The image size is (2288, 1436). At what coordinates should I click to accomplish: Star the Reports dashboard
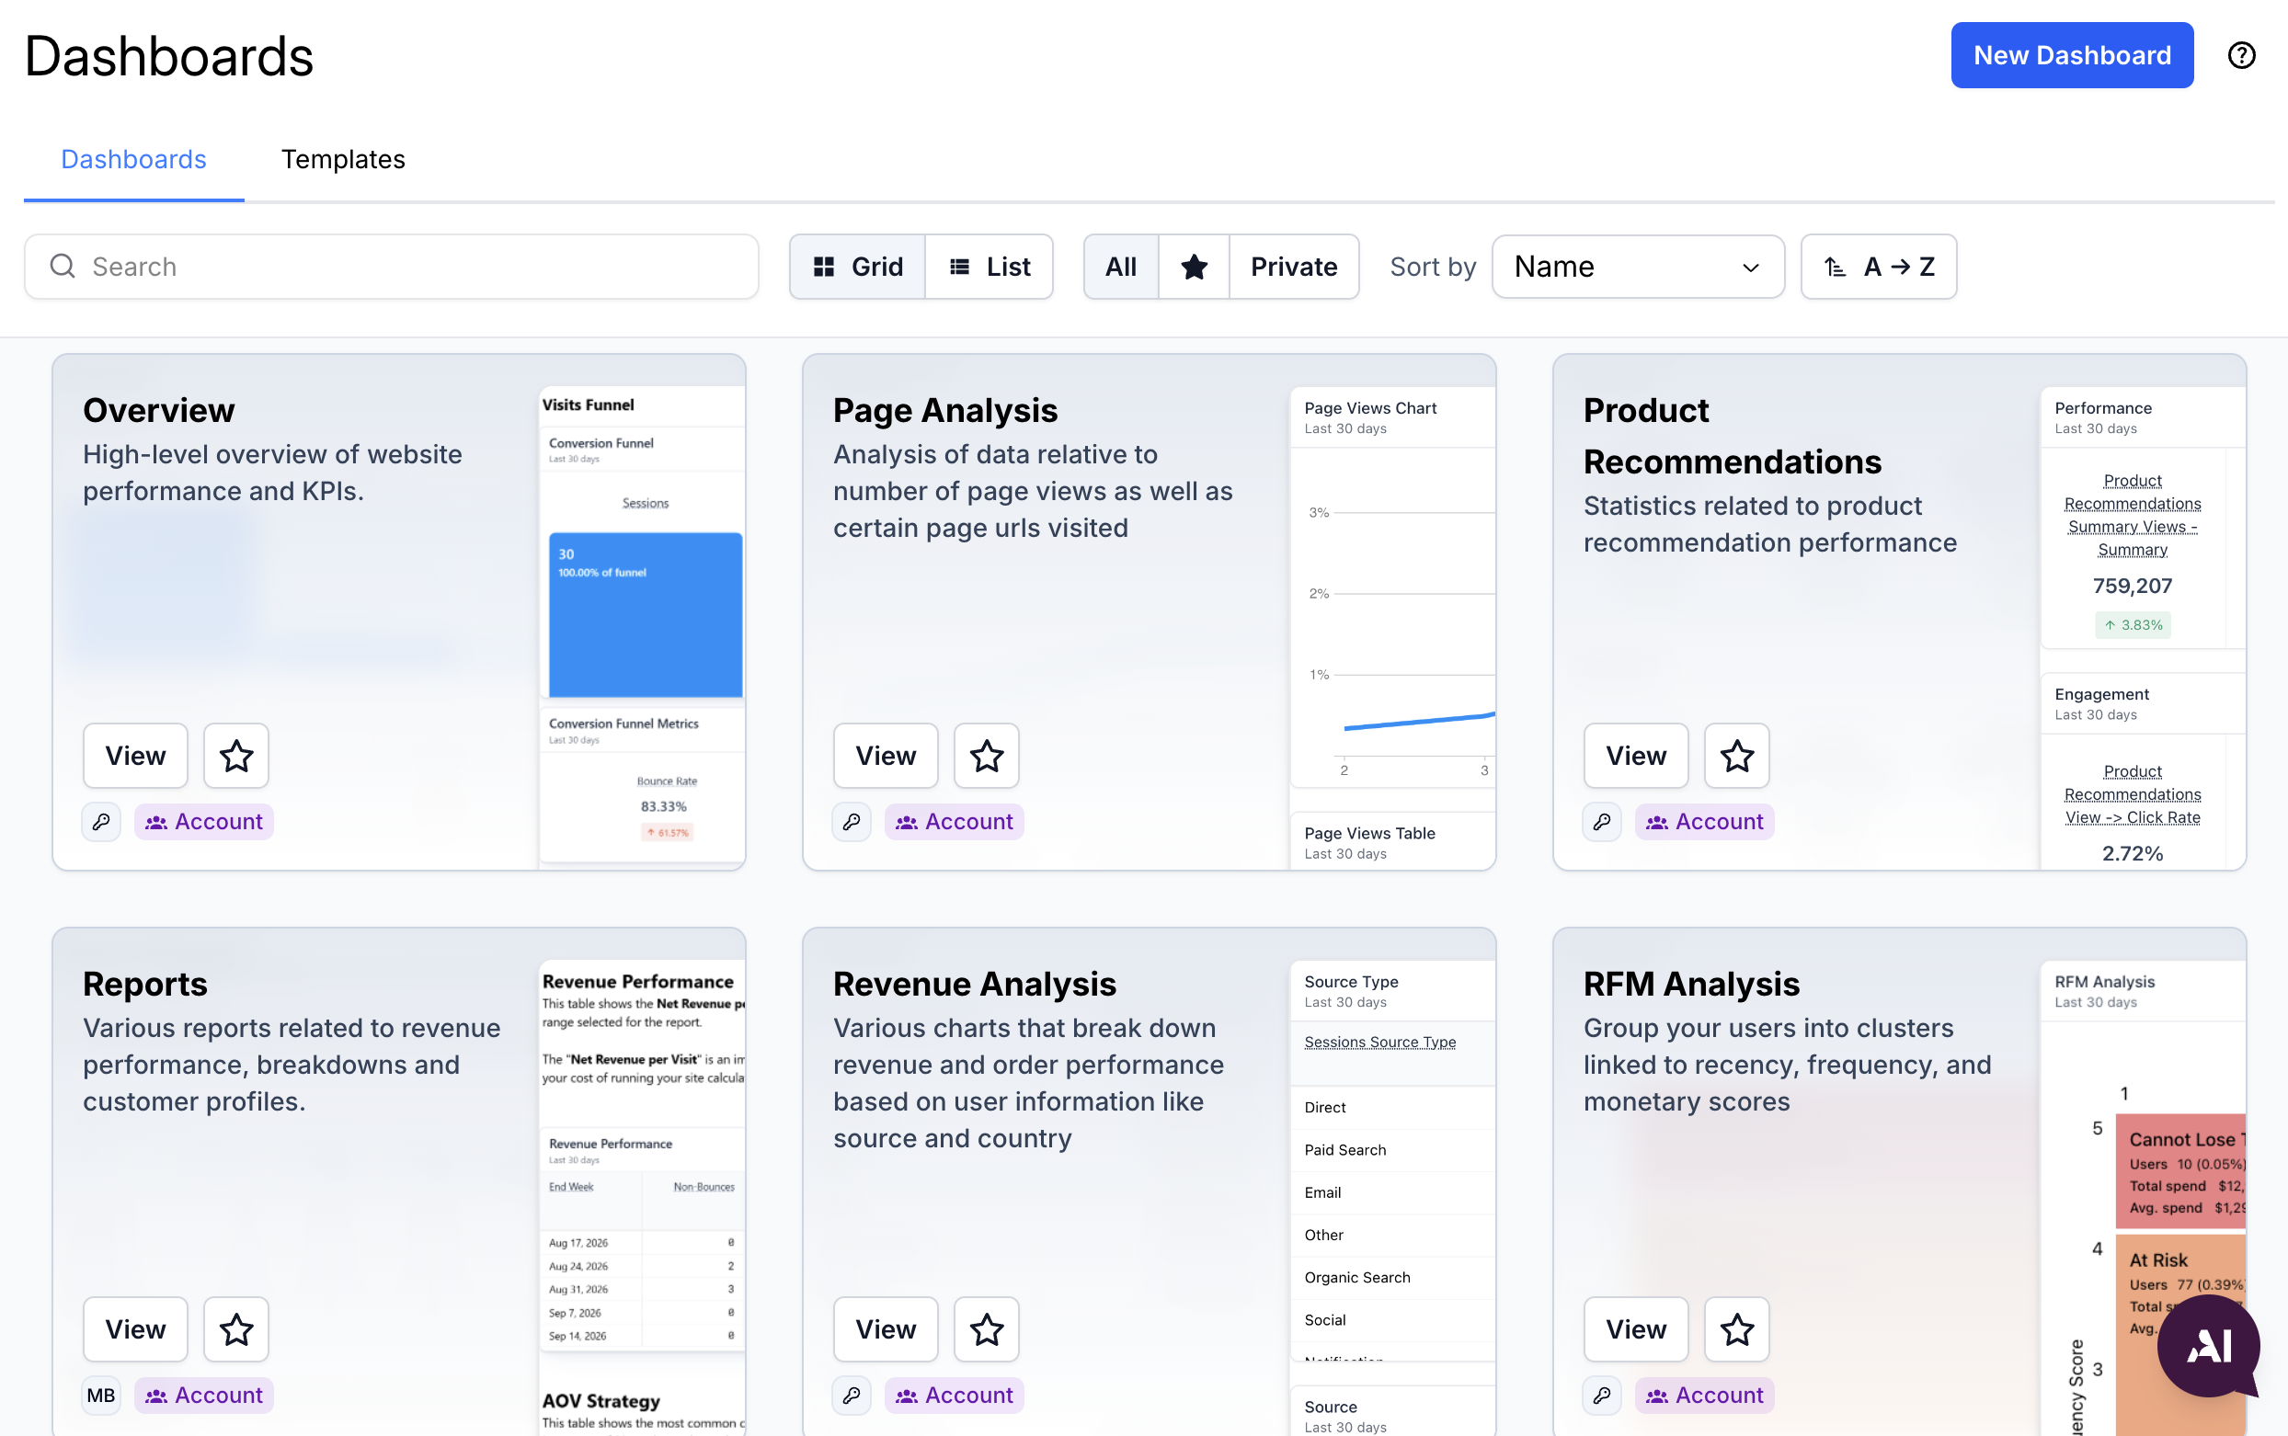point(236,1329)
